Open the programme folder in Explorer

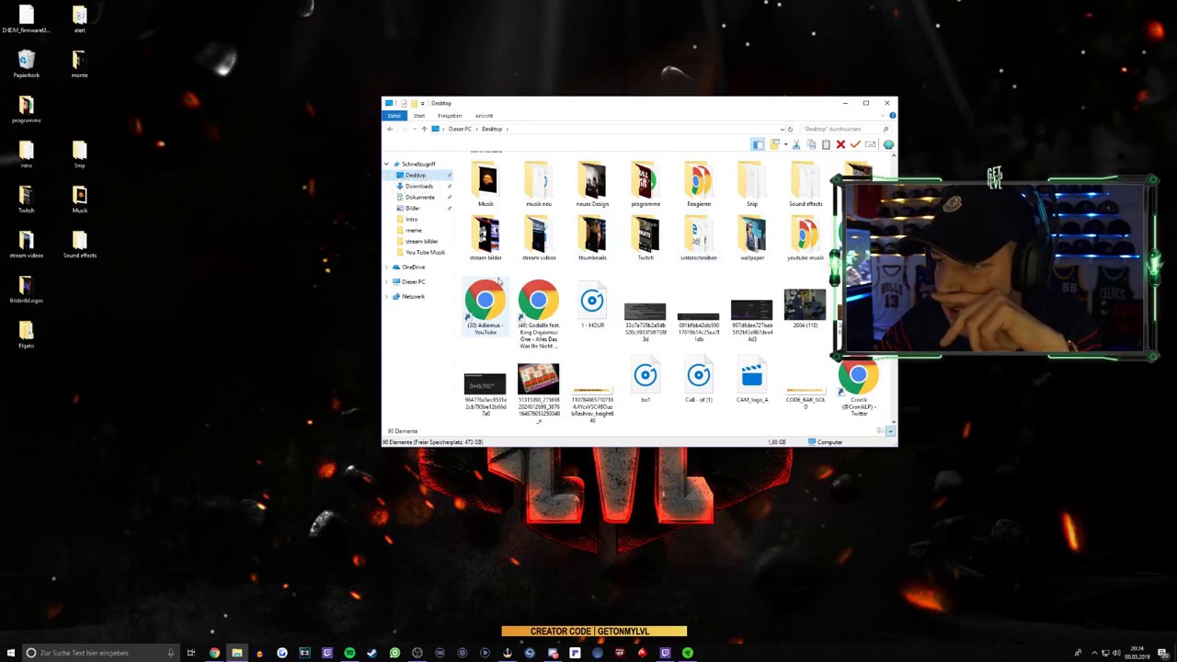tap(646, 183)
